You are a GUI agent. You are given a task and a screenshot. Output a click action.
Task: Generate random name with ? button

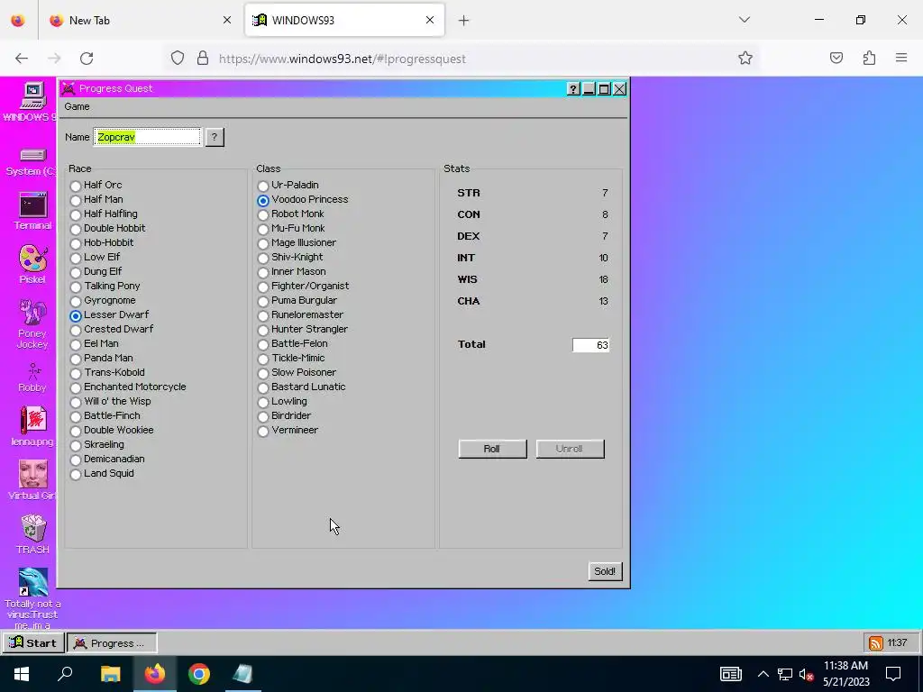(x=215, y=137)
